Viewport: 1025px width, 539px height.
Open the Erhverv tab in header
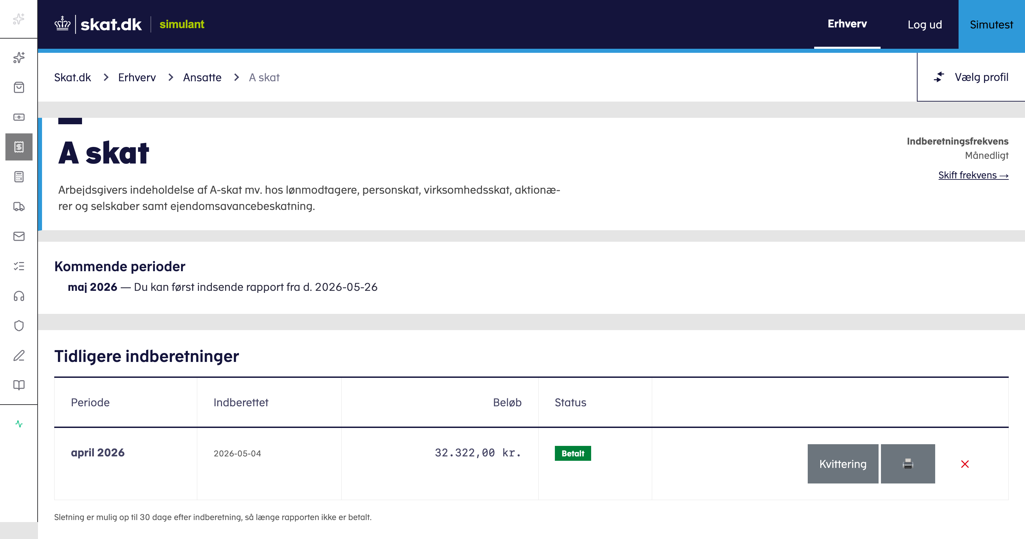pos(847,24)
